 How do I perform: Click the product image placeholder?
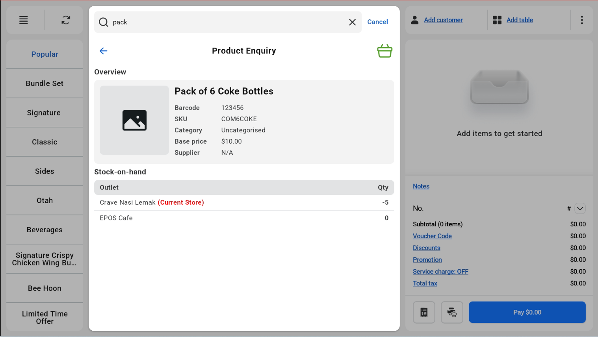[x=134, y=120]
